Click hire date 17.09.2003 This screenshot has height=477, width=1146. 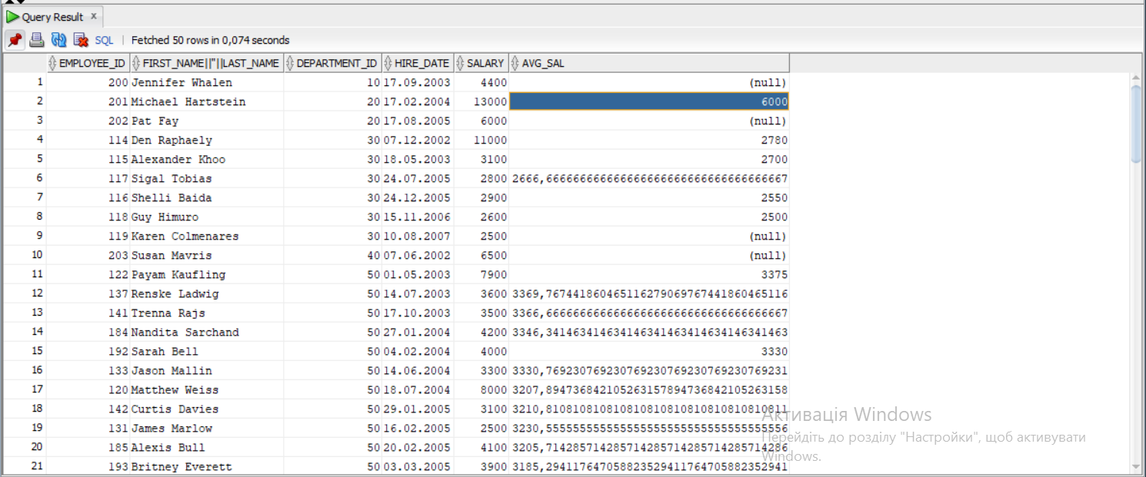click(x=418, y=82)
